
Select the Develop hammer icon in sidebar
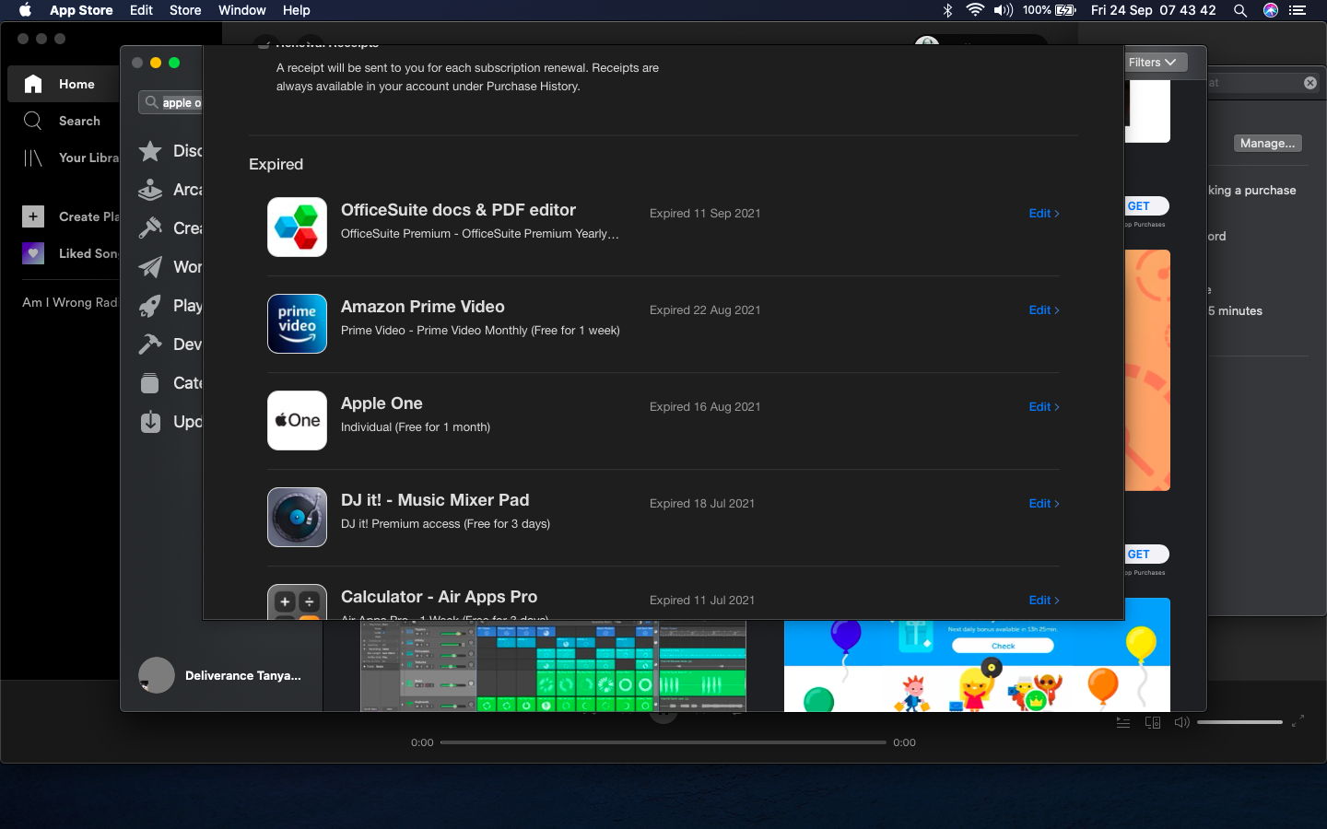(x=150, y=344)
